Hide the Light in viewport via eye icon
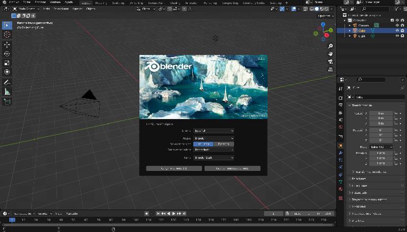Viewport: 407px width, 232px height. [x=397, y=36]
